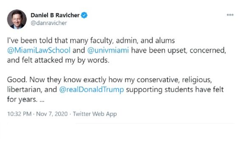Open the @danravicher handle link
The width and height of the screenshot is (238, 156).
click(49, 23)
